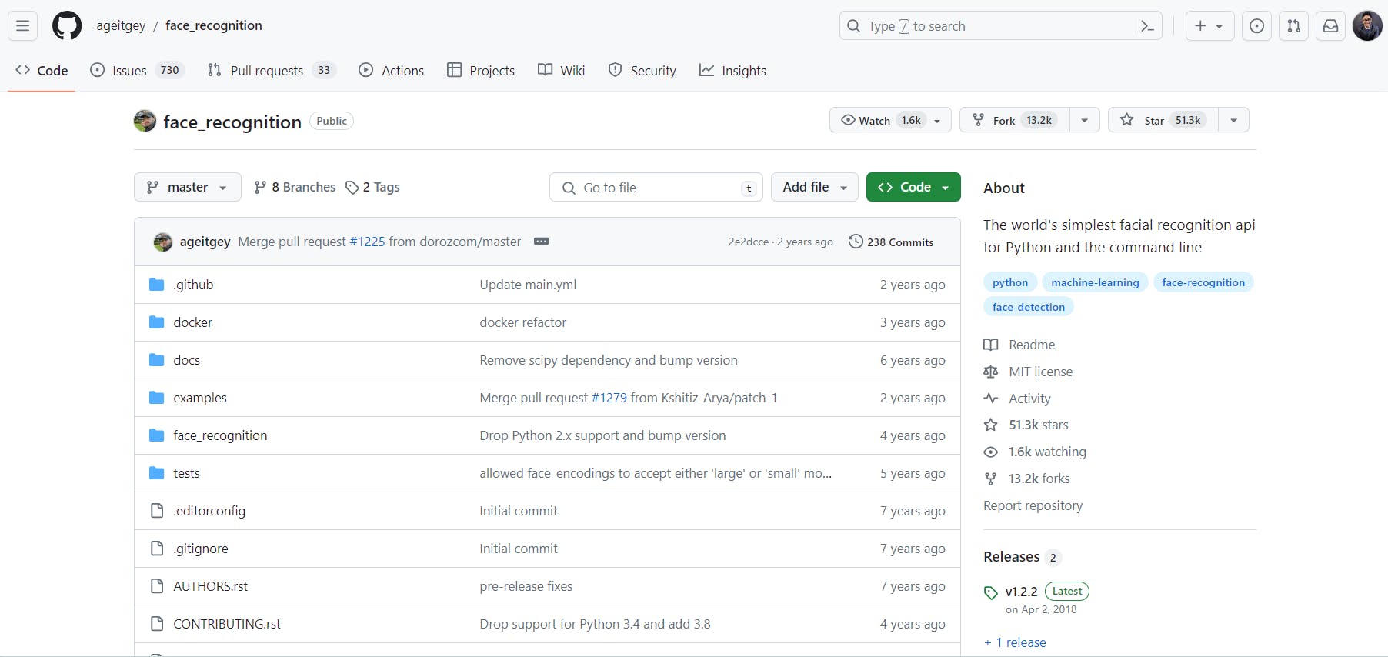Star the face_recognition repository
This screenshot has width=1388, height=657.
coord(1163,120)
